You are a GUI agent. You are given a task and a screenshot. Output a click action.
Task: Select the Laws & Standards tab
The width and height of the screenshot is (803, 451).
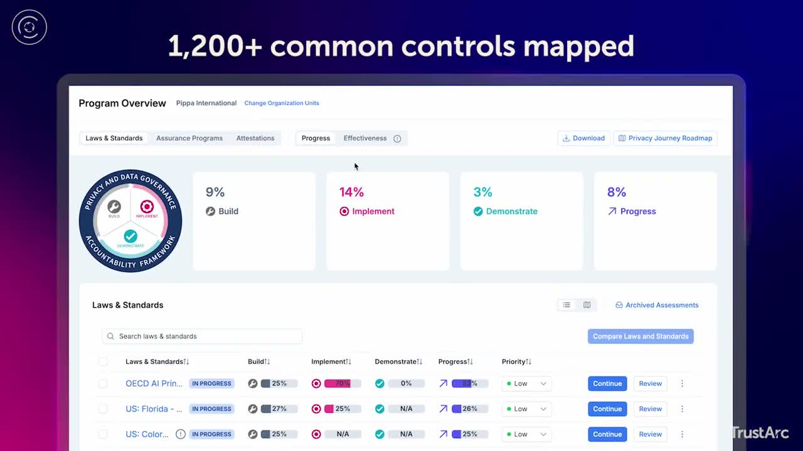[x=114, y=138]
